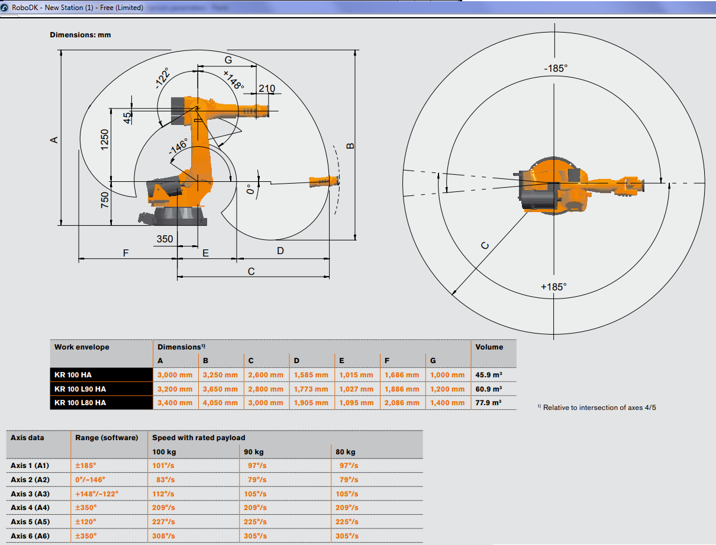Screen dimensions: 716x545
Task: Select the Axis 6 (A6) row label
Action: click(30, 537)
